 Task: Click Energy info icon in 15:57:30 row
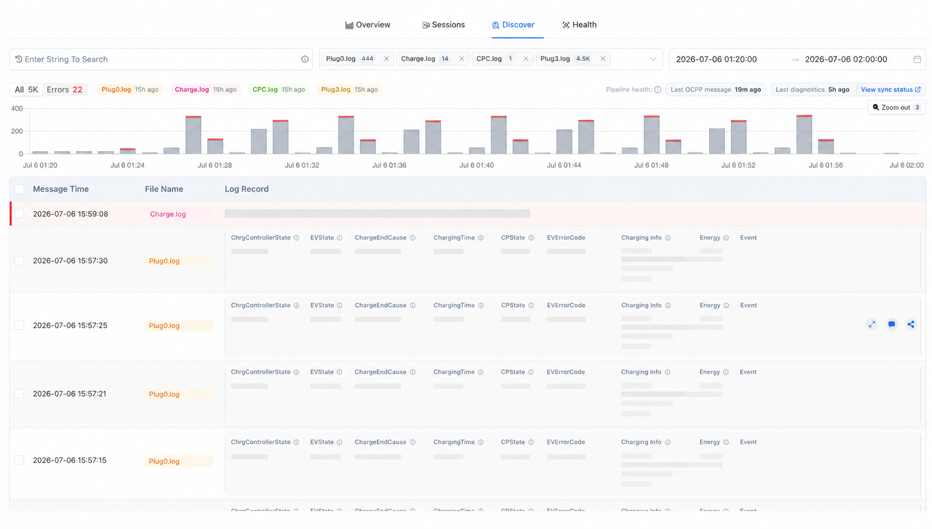pyautogui.click(x=726, y=238)
